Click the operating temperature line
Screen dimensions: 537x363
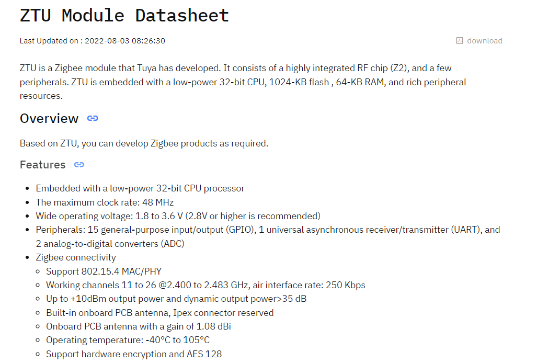128,340
